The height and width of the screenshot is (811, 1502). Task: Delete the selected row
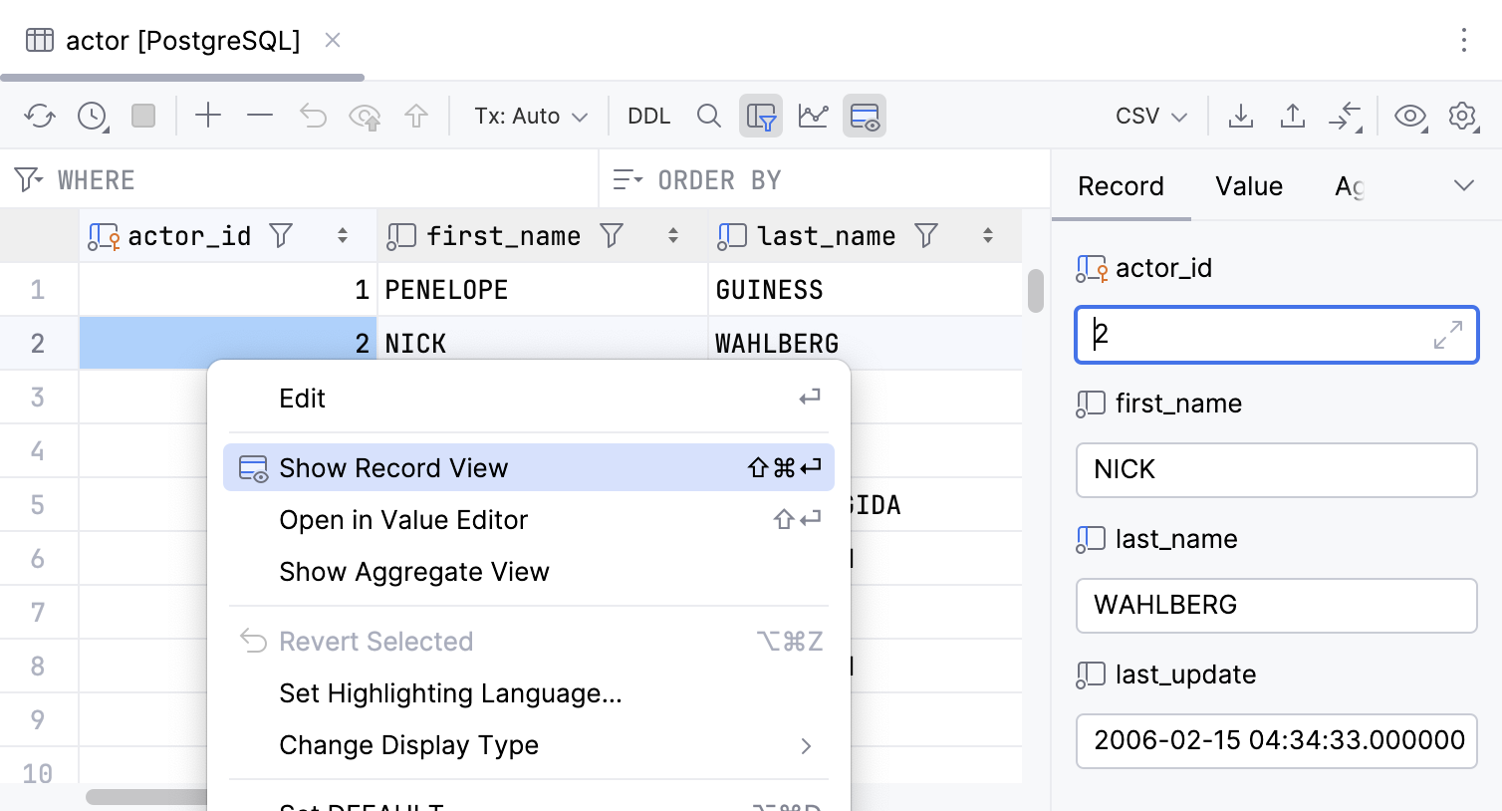click(x=259, y=116)
